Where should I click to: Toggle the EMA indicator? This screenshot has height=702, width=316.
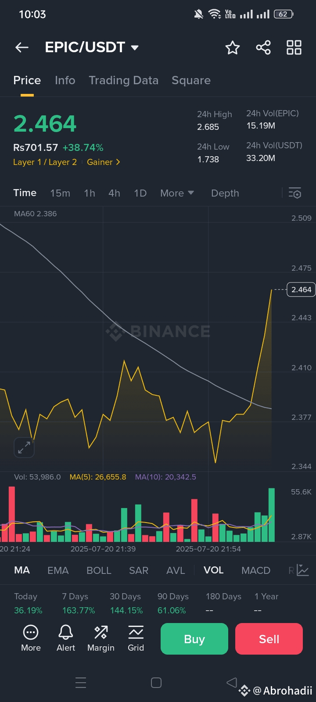coord(58,570)
